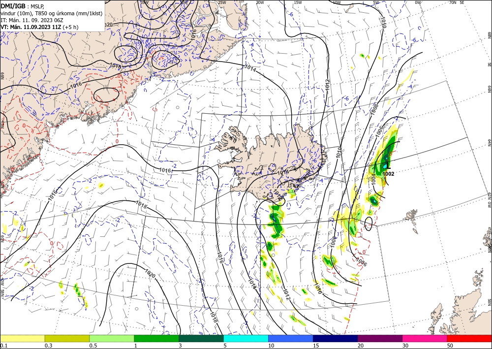Click the dark green 3–5 legend swatch

(x=201, y=338)
